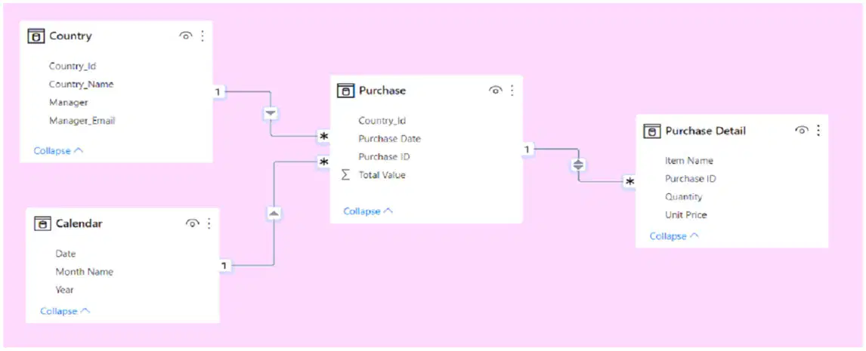The width and height of the screenshot is (866, 351).
Task: Select the Month Name field in Calendar
Action: tap(85, 272)
